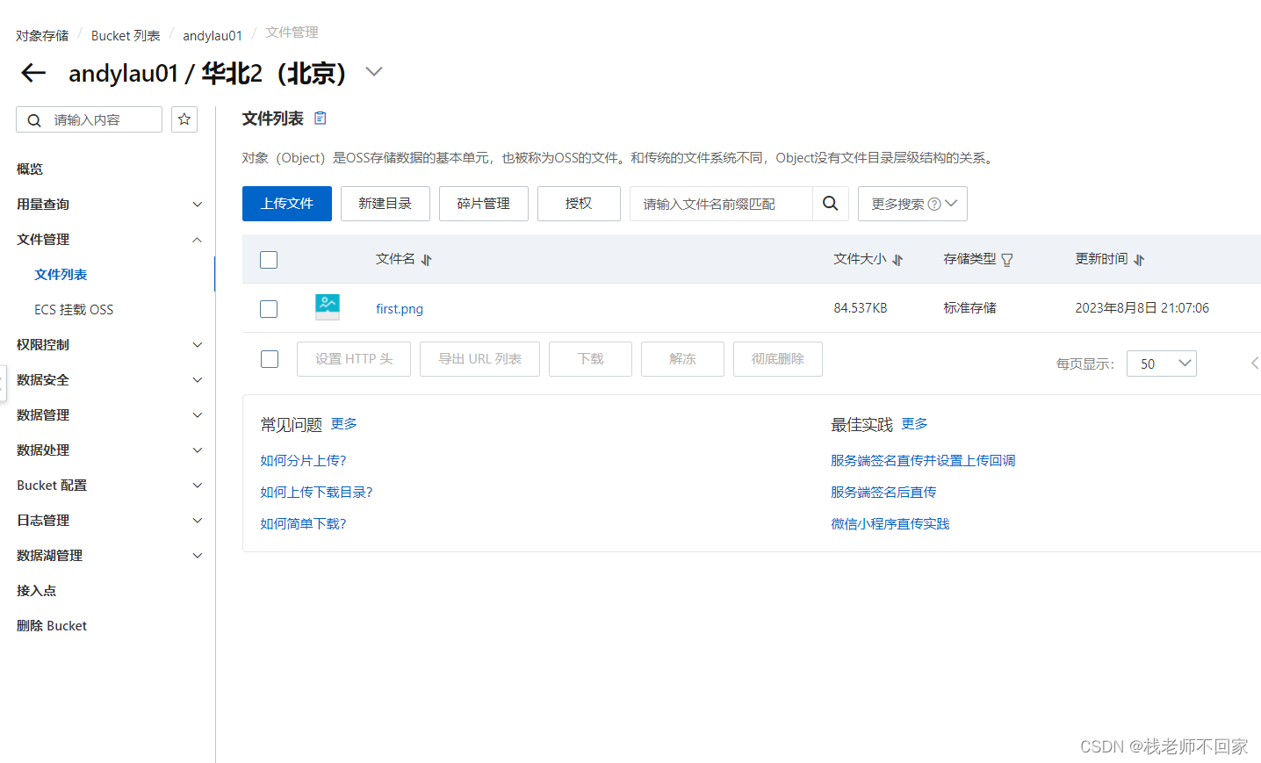Image resolution: width=1261 pixels, height=763 pixels.
Task: Expand the 用量查询 sidebar section
Action: [198, 205]
